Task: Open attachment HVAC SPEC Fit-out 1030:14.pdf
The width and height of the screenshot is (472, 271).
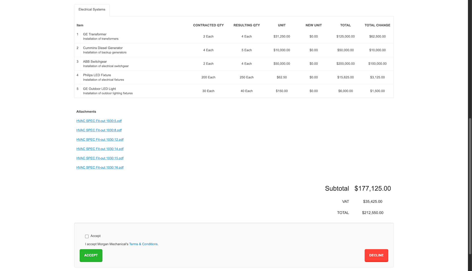Action: coord(100,149)
